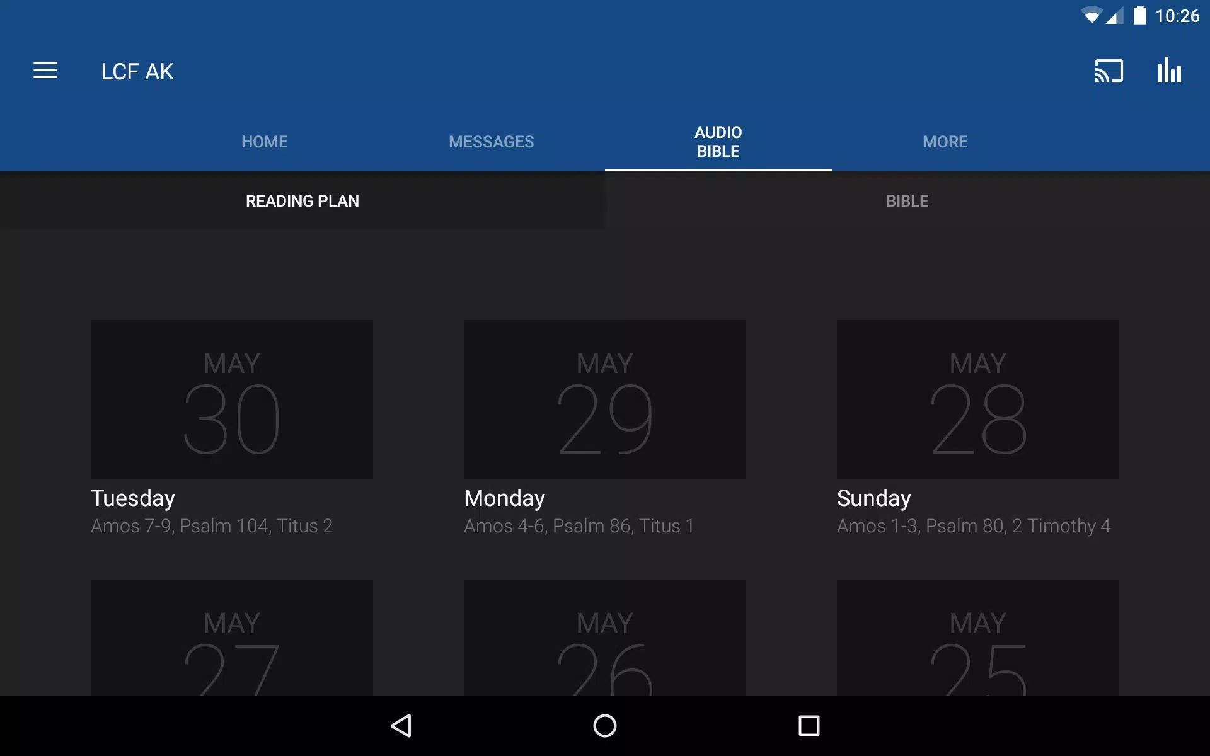Open the May 26 reading card
1210x756 pixels.
pos(605,638)
